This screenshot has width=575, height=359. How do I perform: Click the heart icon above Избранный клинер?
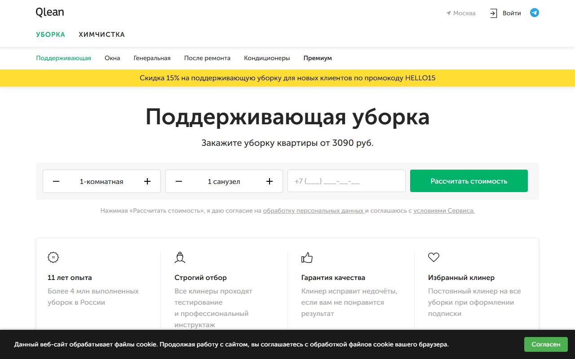(x=433, y=258)
